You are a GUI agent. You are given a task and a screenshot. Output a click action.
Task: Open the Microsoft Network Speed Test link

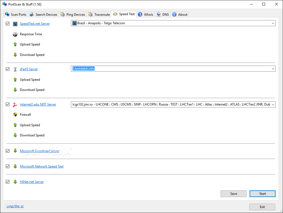coord(41,166)
